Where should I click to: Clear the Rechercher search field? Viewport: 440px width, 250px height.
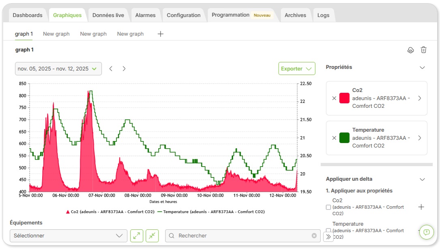(x=314, y=236)
